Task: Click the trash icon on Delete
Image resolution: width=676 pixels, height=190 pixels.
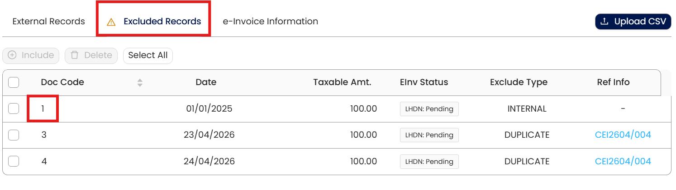Action: click(x=75, y=55)
